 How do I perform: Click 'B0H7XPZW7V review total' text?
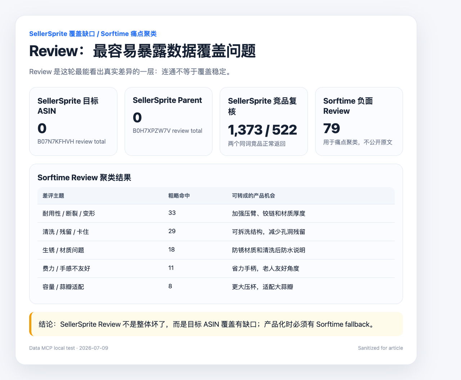tap(167, 131)
